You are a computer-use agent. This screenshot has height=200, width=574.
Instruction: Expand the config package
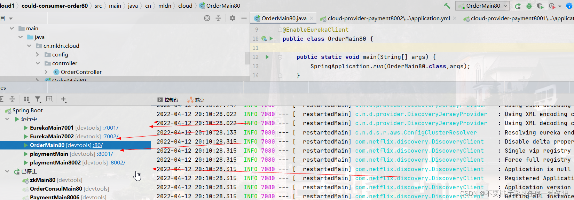click(x=38, y=54)
